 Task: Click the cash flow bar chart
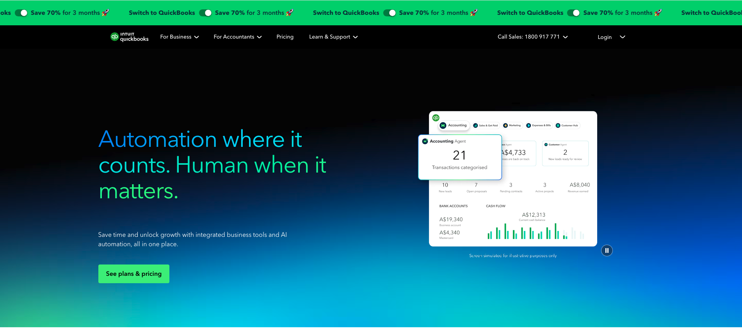(536, 231)
